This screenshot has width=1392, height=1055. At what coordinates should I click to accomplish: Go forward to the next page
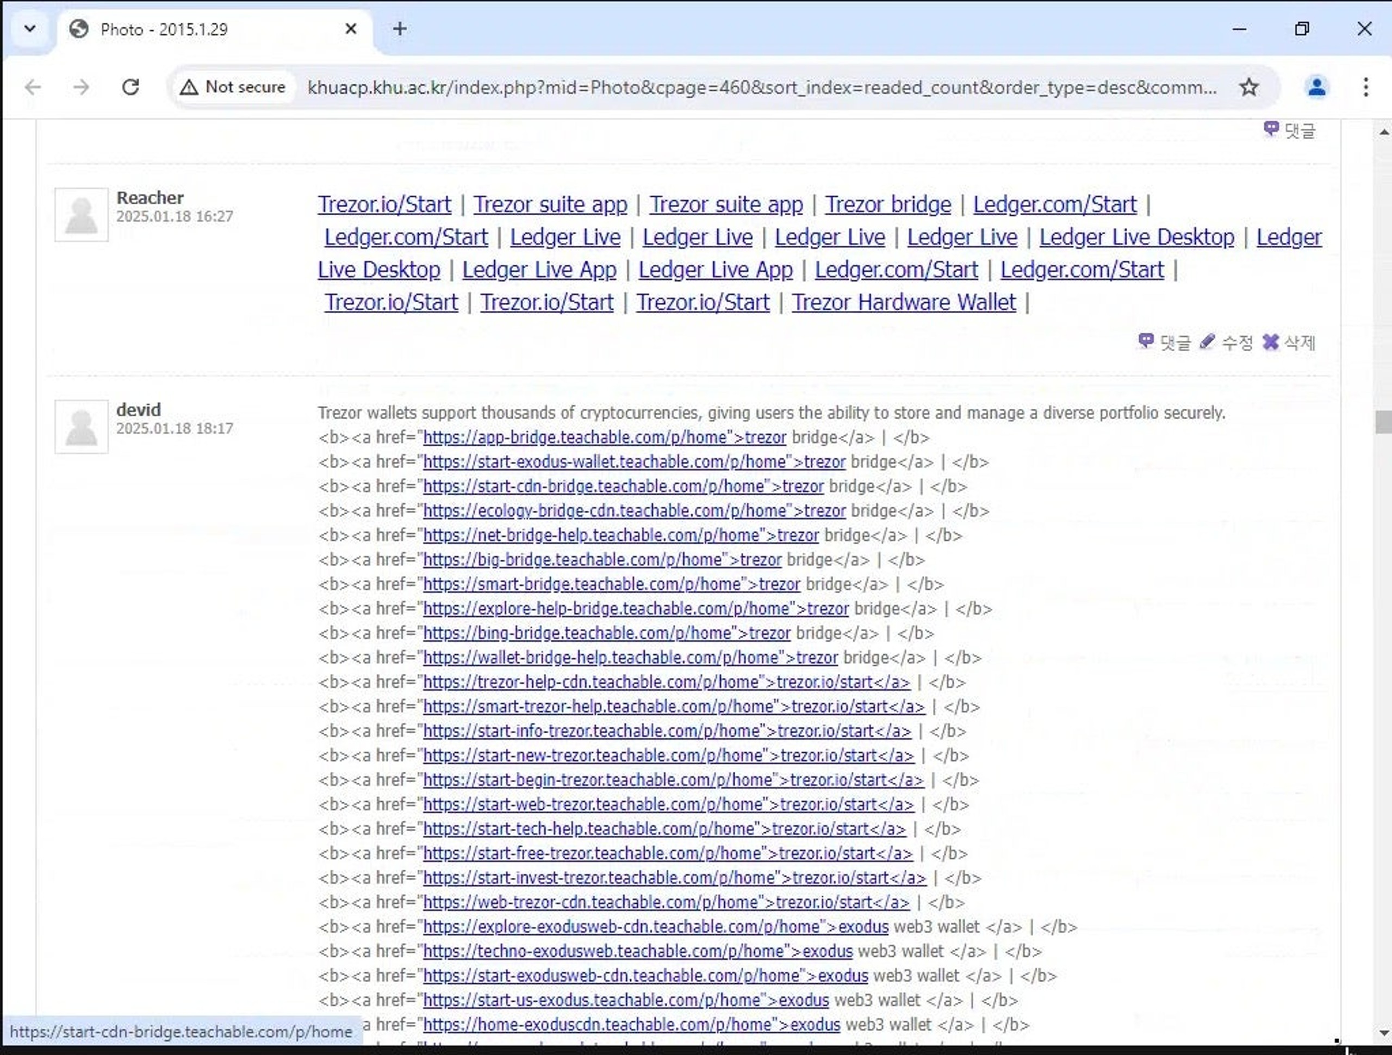[x=81, y=87]
